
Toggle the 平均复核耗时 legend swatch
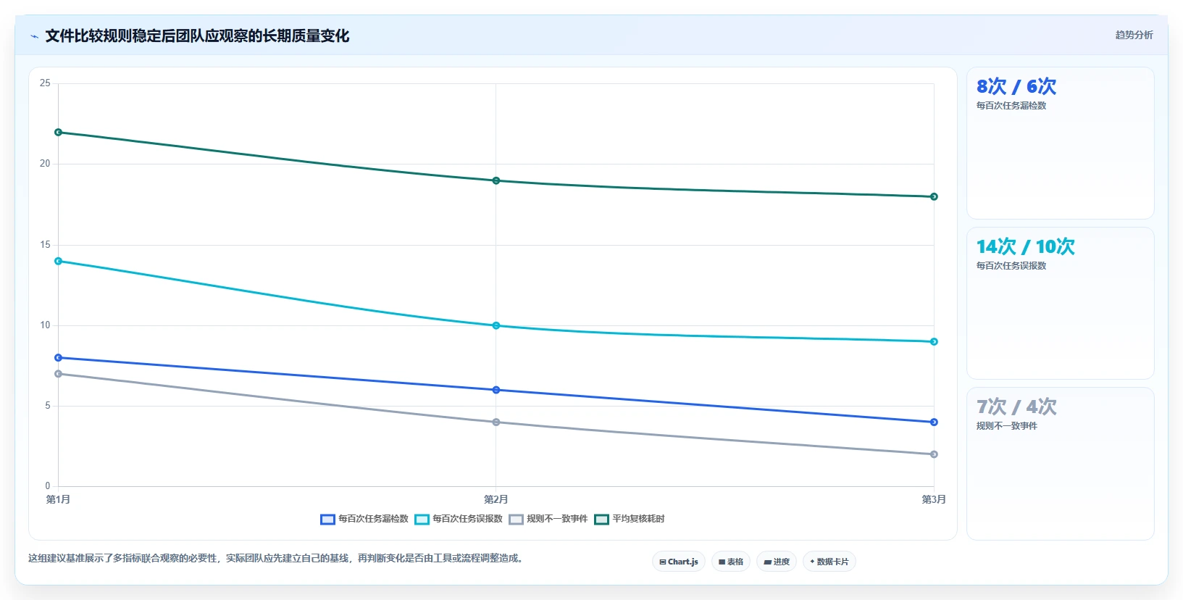pyautogui.click(x=601, y=519)
